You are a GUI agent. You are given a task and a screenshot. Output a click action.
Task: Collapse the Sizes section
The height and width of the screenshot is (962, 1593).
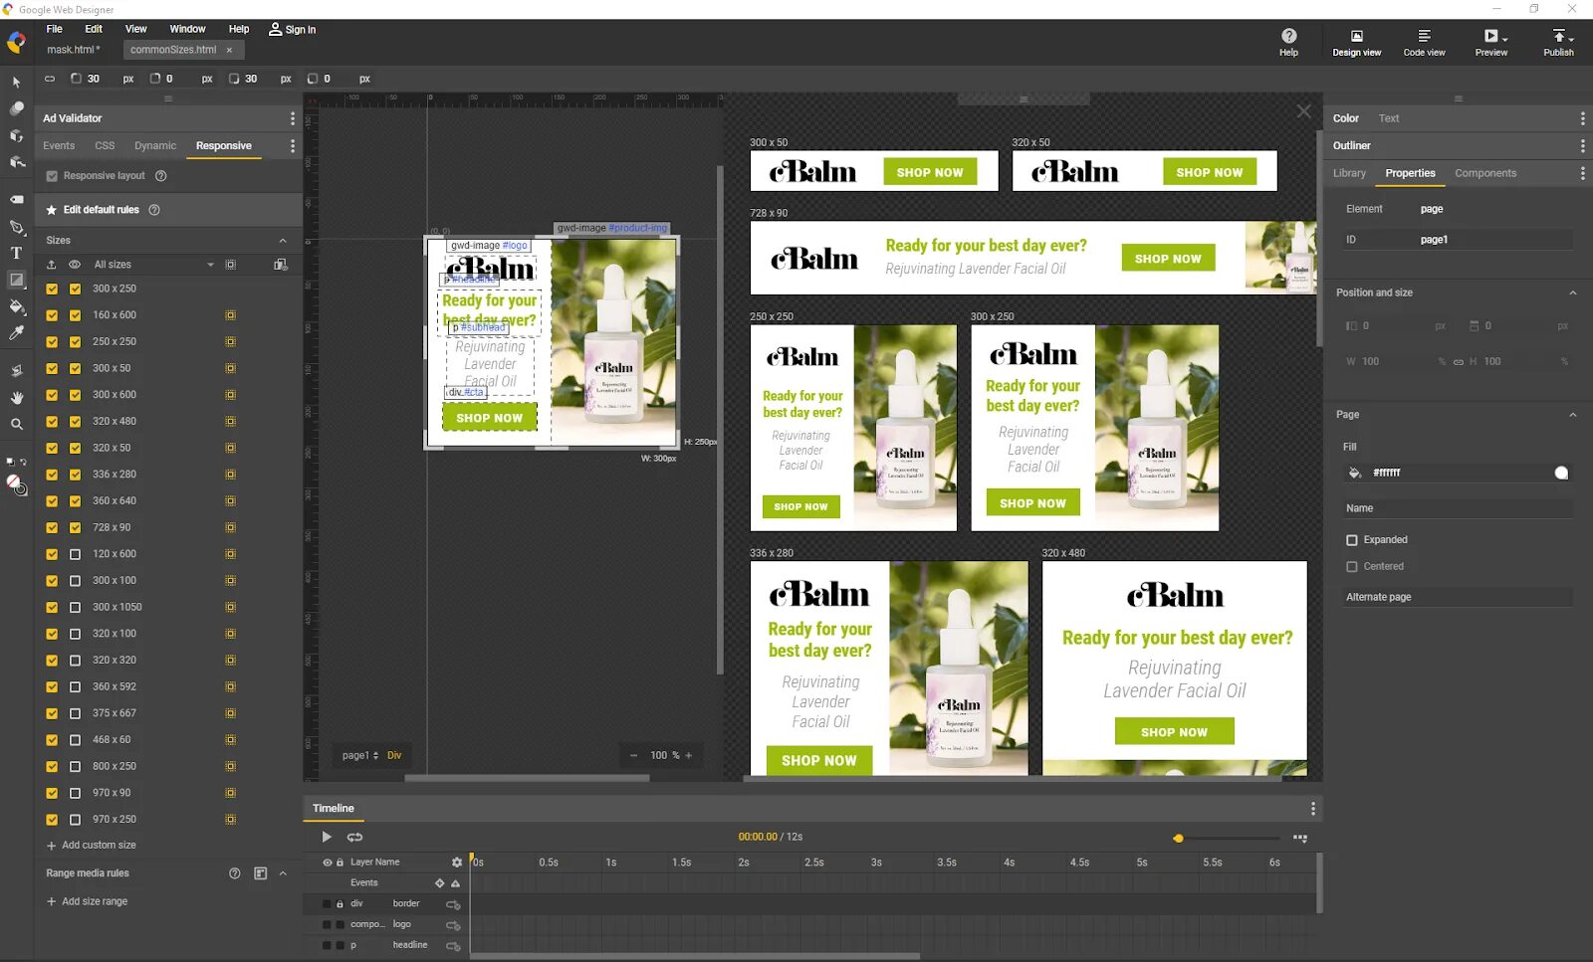(x=283, y=241)
